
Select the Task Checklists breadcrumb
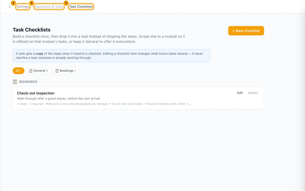coord(81,7)
